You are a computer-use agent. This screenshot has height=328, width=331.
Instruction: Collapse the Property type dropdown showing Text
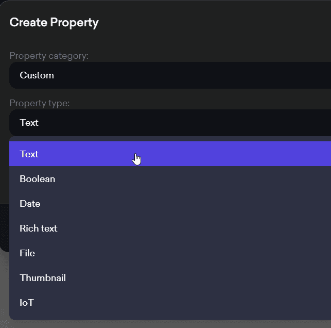tap(170, 123)
